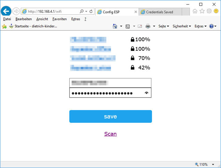Image resolution: width=221 pixels, height=168 pixels.
Task: Click the Print printer icon
Action: pos(148,26)
